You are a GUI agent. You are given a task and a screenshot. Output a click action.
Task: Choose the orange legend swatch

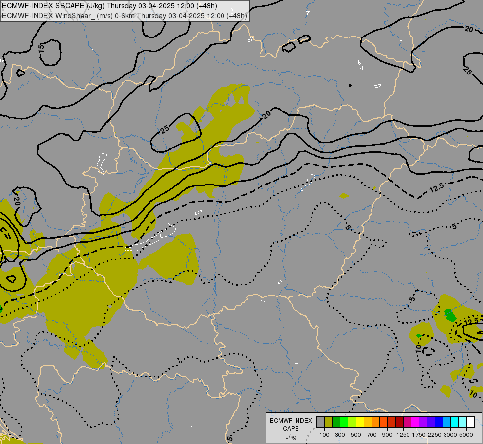376,422
